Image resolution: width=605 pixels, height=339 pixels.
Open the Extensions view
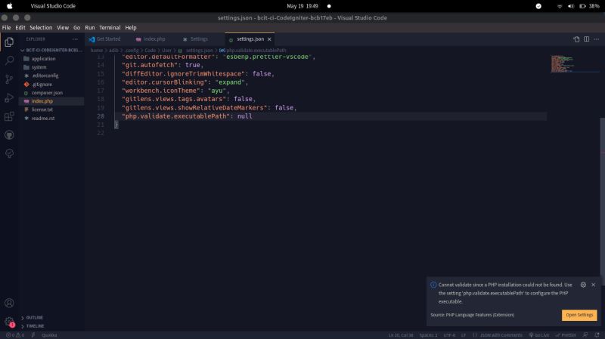point(9,116)
